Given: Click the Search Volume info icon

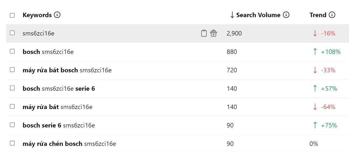Looking at the screenshot, I should 286,15.
